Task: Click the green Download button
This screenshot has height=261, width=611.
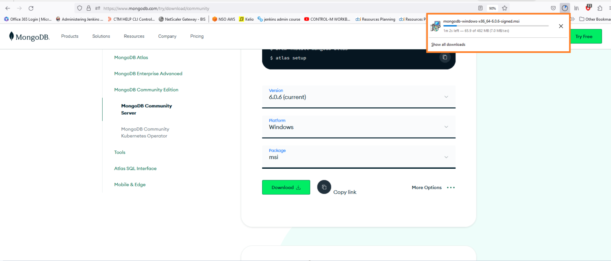Action: [286, 187]
